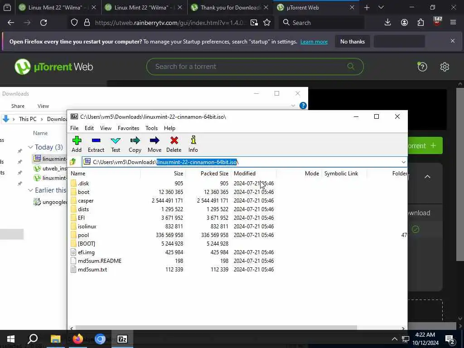Expand the 7-Zip address path dropdown
Viewport: 464px width, 348px height.
(x=403, y=162)
